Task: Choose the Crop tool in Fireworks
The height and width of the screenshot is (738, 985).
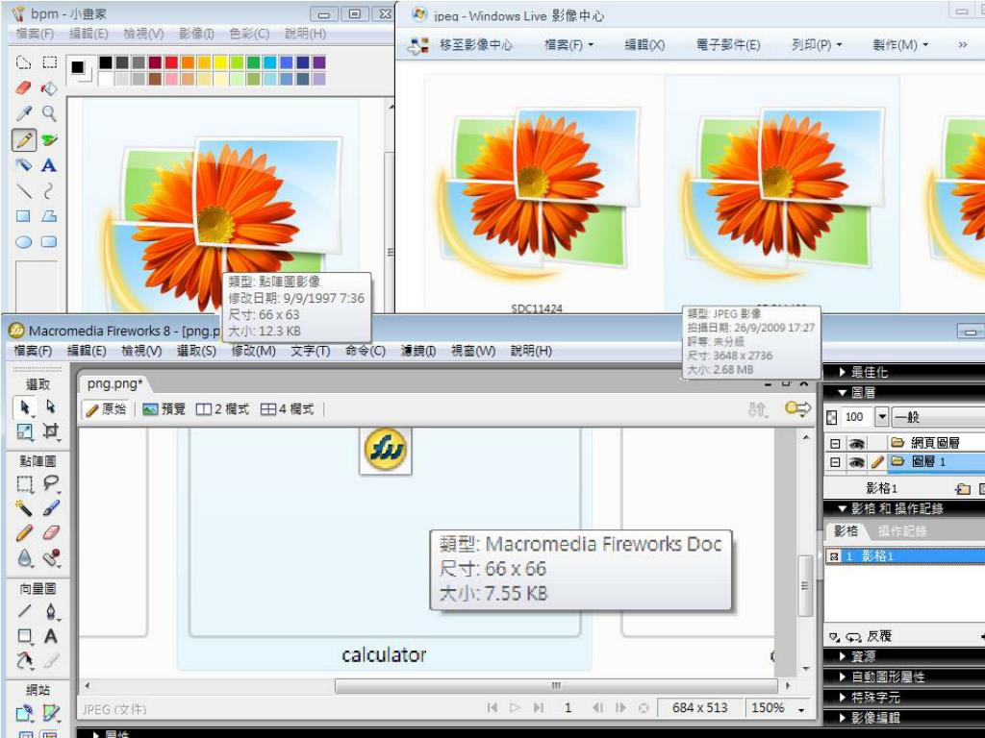Action: [51, 431]
